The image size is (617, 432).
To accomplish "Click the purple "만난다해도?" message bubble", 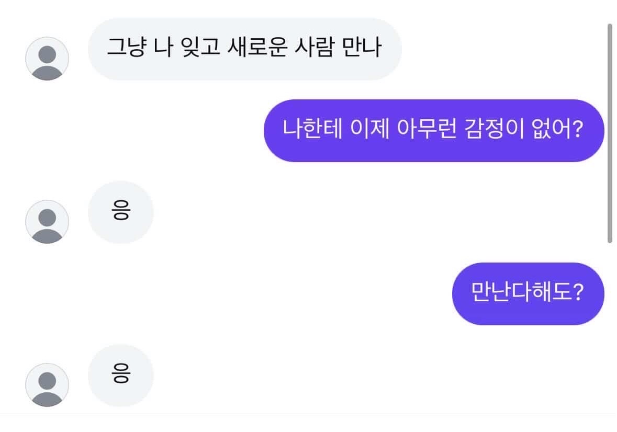I will click(528, 294).
